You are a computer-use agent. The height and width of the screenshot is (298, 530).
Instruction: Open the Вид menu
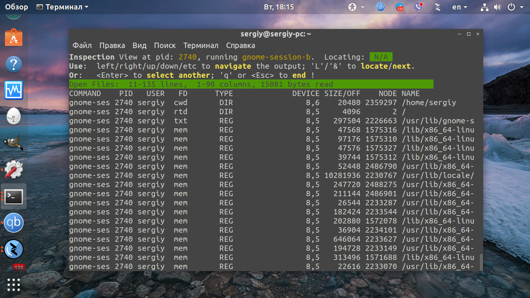pyautogui.click(x=140, y=46)
